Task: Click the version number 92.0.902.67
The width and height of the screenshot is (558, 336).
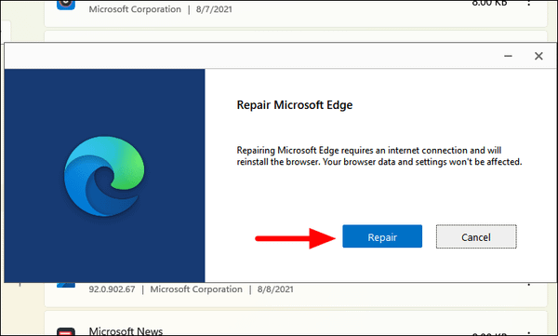Action: click(112, 289)
